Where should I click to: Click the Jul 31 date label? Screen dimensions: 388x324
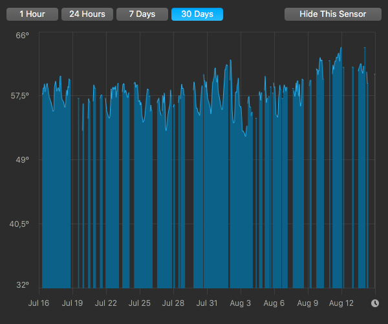207,303
